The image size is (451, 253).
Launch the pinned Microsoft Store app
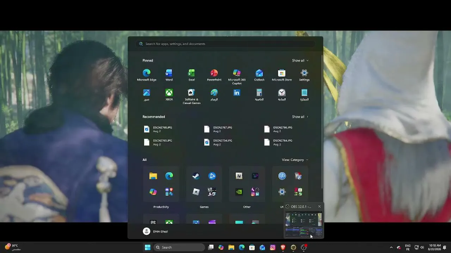(x=282, y=75)
